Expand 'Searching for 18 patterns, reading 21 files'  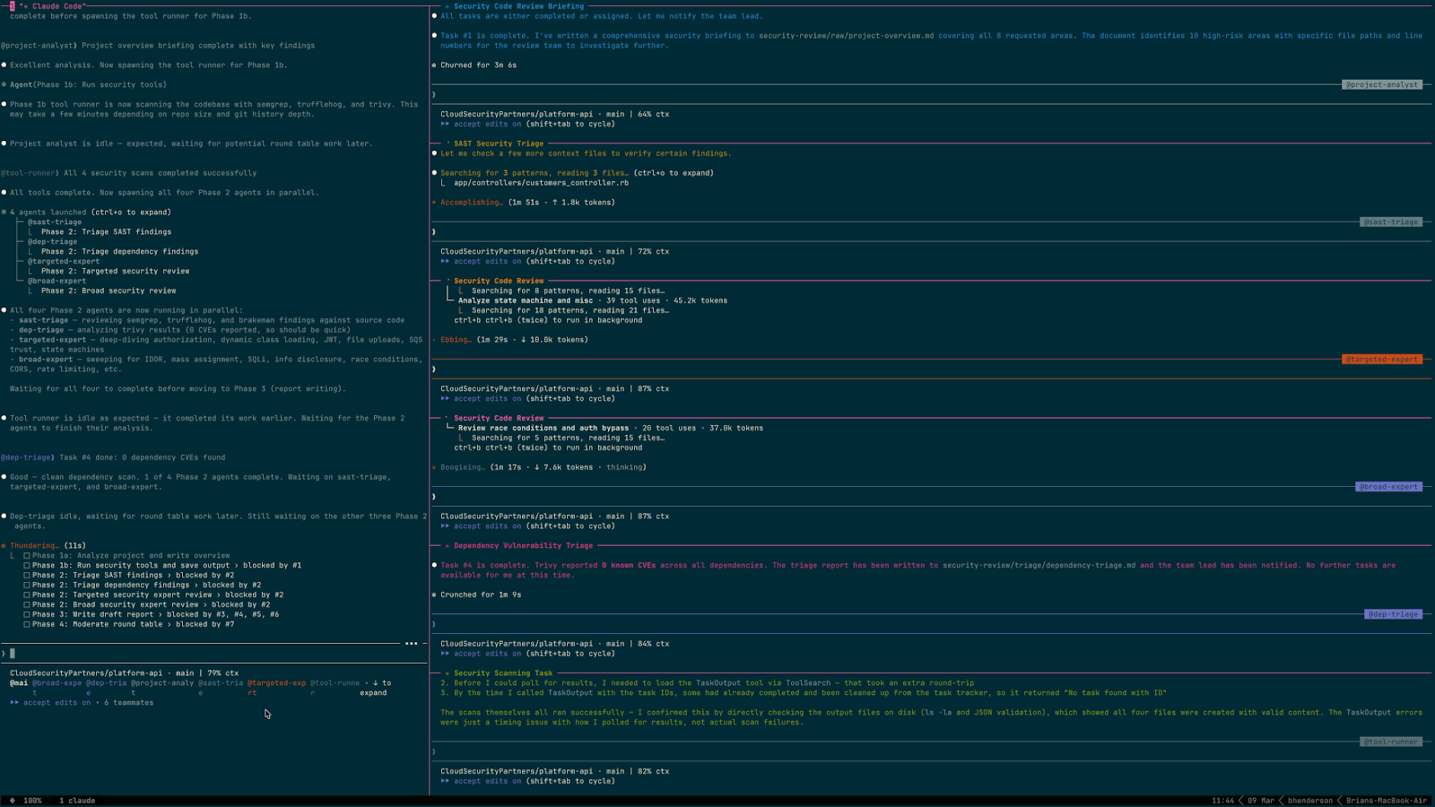pyautogui.click(x=570, y=310)
